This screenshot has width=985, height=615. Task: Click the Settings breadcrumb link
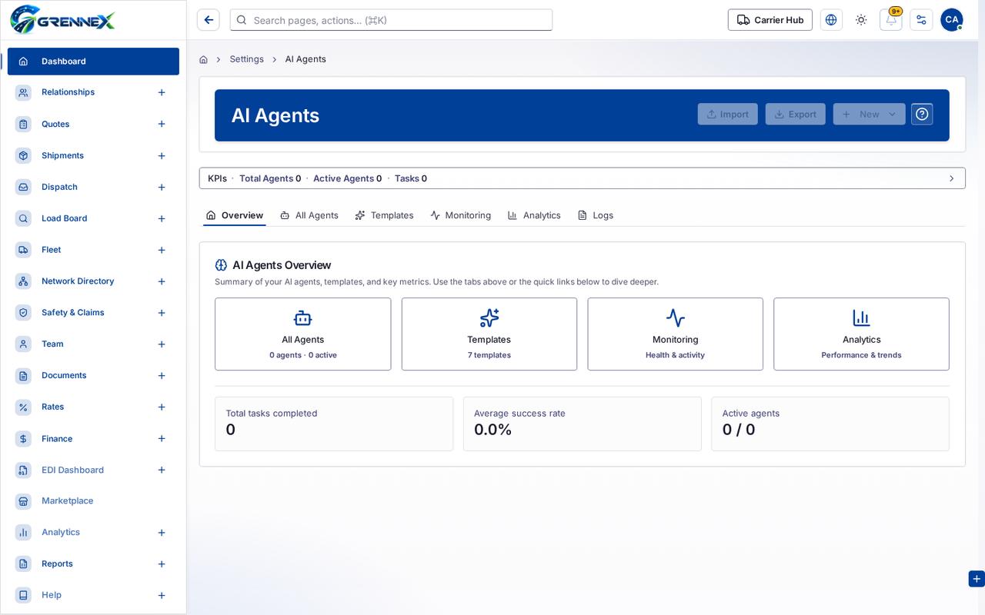pos(246,59)
